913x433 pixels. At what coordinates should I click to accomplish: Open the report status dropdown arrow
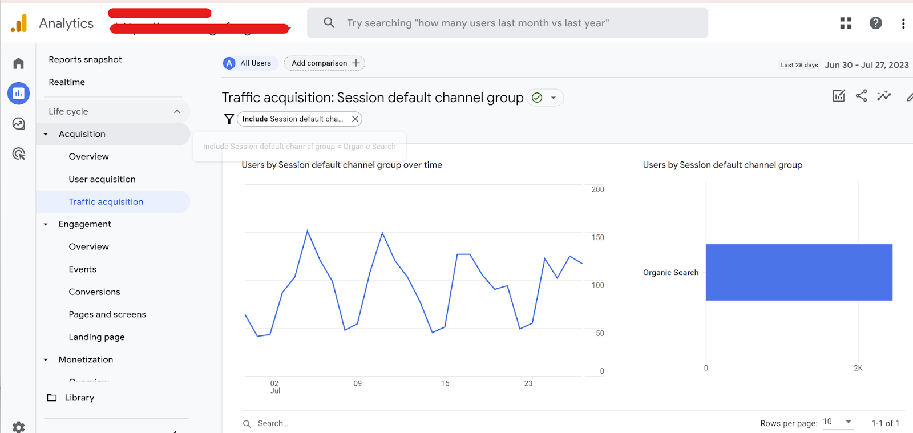pos(553,98)
